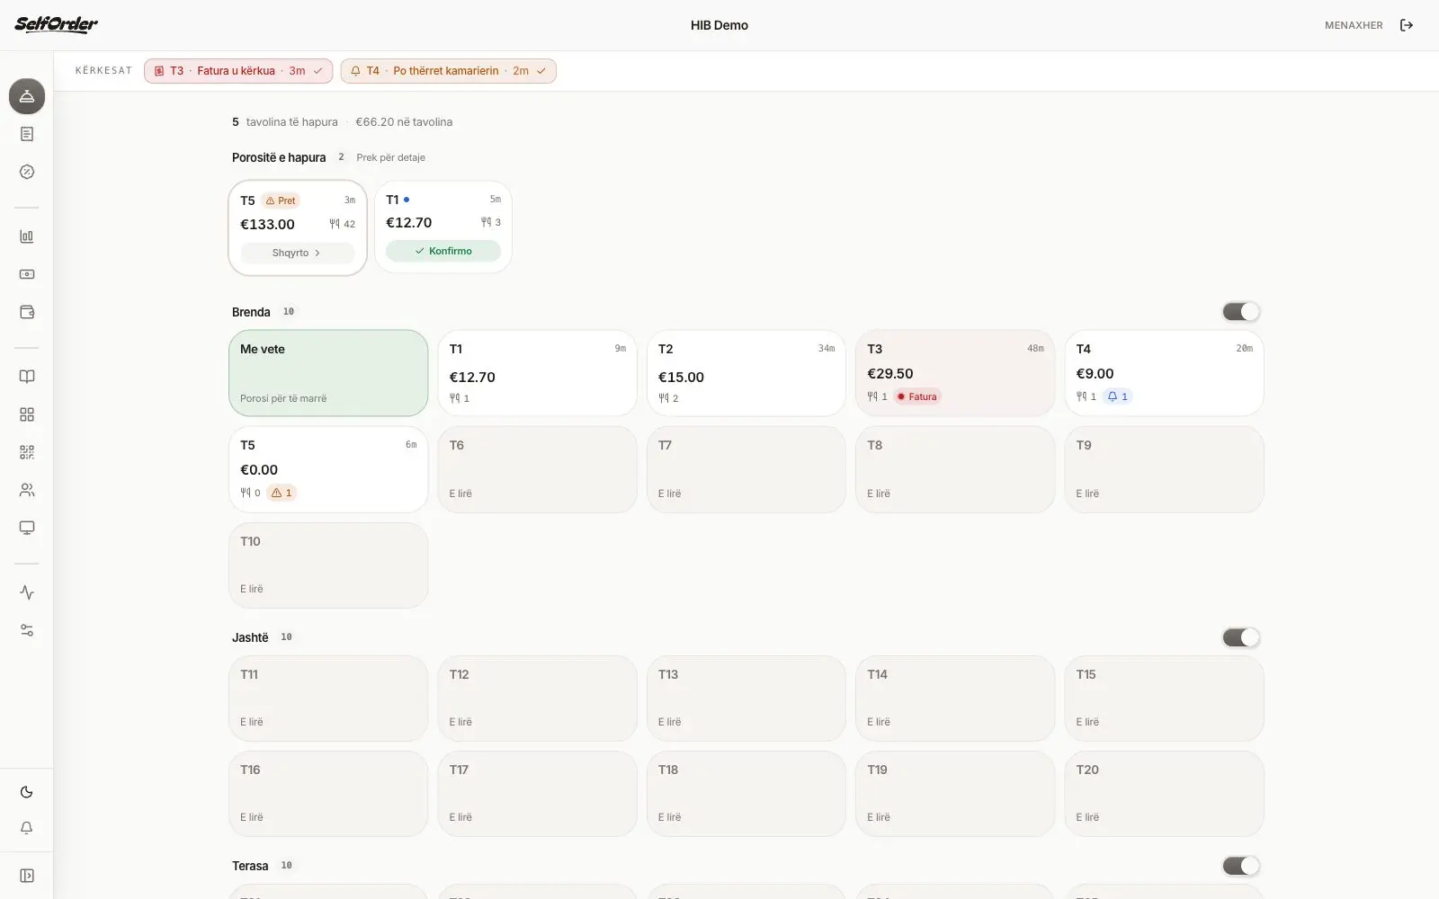This screenshot has width=1439, height=899.
Task: Mark T4 'Po thërret kamarierin' request done
Action: click(x=541, y=71)
